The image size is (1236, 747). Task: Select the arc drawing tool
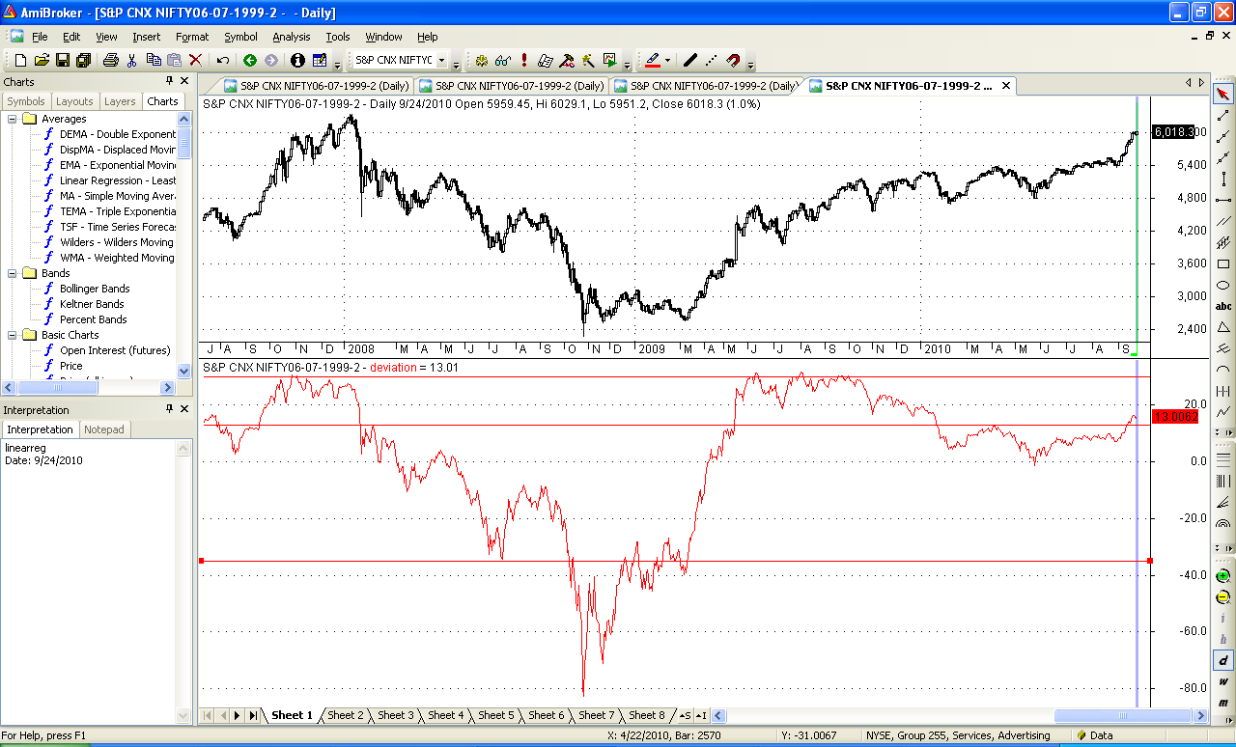coord(1223,370)
